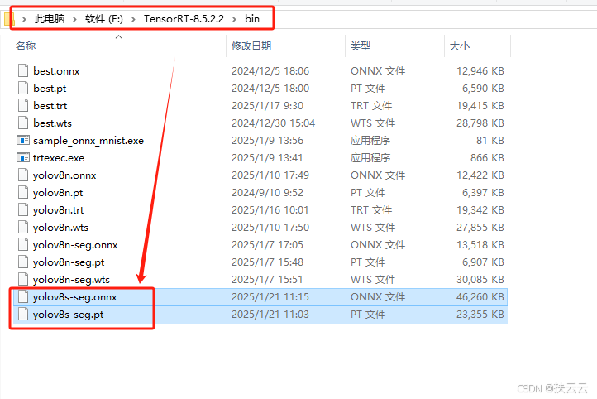This screenshot has height=399, width=597.
Task: Click the 13,518 KB size value
Action: [480, 245]
